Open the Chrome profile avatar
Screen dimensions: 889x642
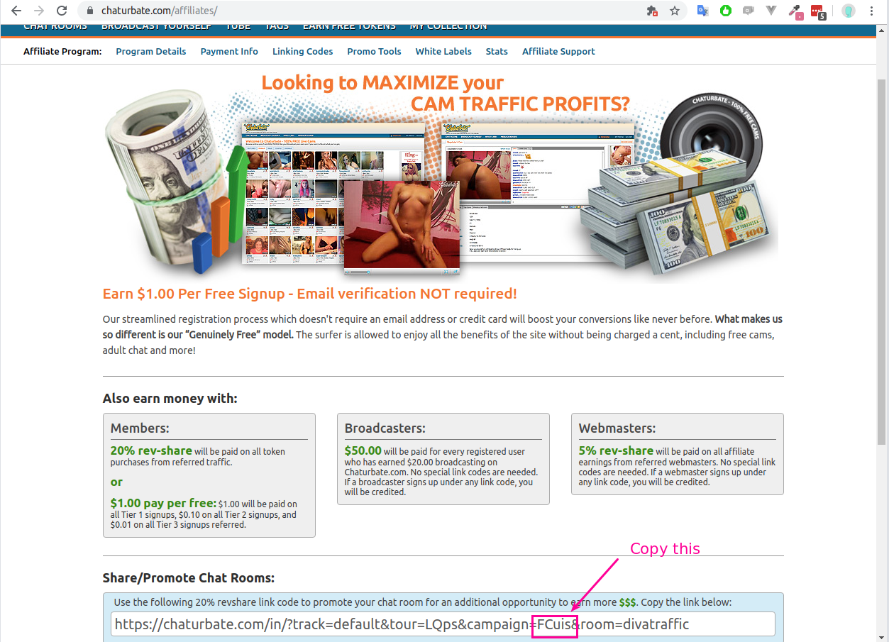848,11
